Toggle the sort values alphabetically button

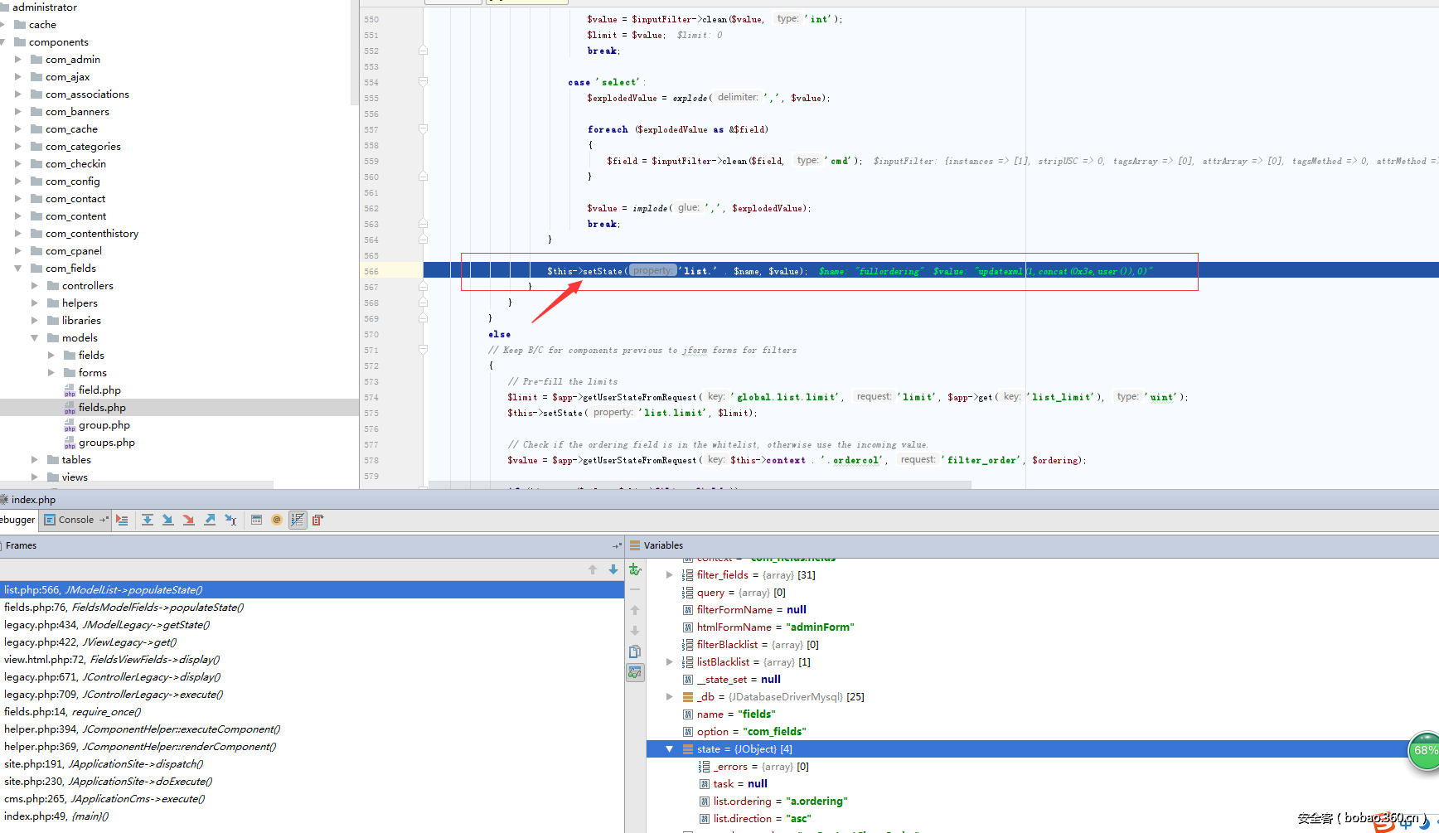(x=298, y=520)
